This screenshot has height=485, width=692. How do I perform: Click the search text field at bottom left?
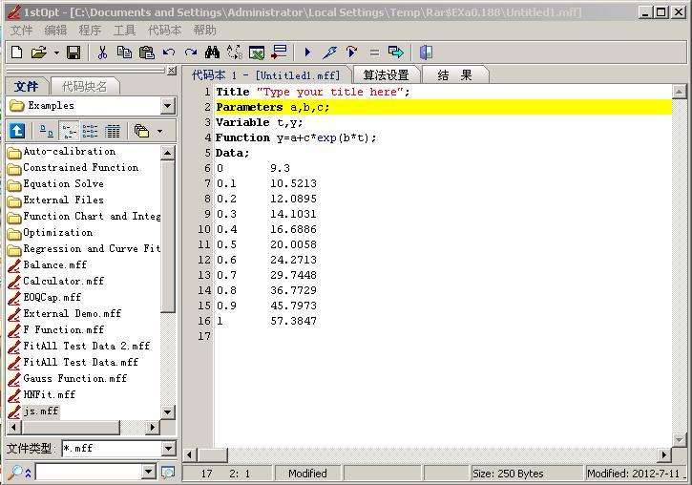click(88, 472)
